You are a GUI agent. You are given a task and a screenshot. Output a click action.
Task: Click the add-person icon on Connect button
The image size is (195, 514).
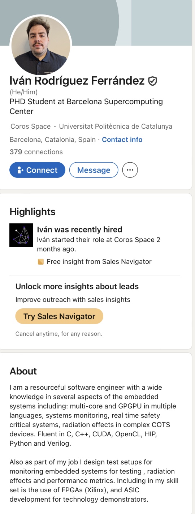[x=20, y=170]
